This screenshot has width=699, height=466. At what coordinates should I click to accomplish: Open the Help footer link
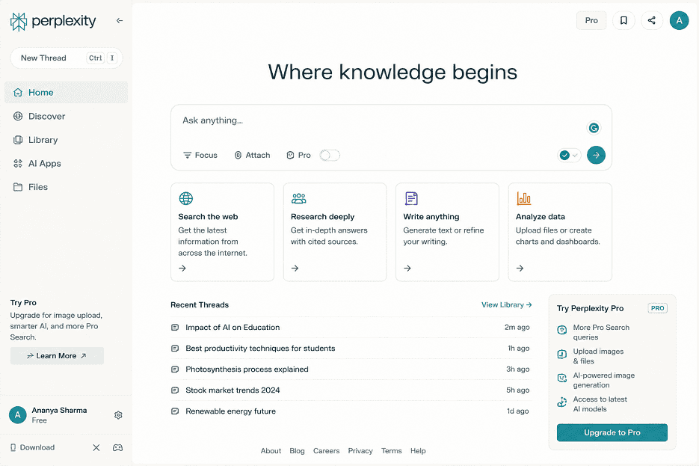tap(418, 451)
